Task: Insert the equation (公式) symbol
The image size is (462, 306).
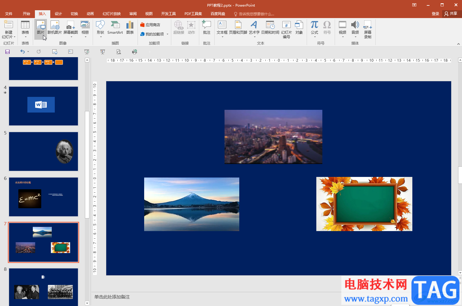Action: [315, 29]
